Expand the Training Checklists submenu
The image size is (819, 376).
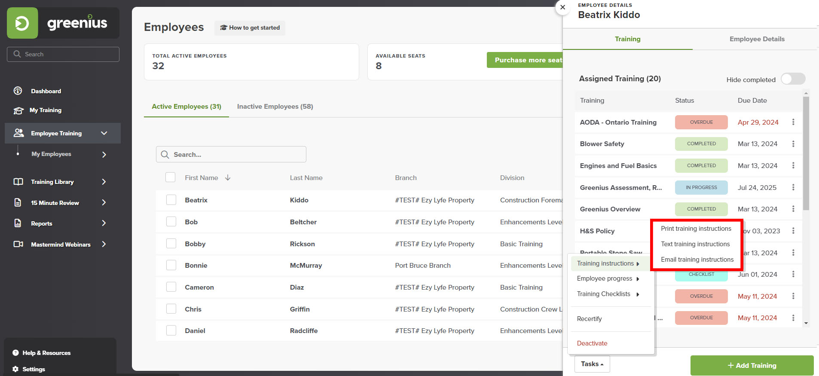(x=608, y=294)
